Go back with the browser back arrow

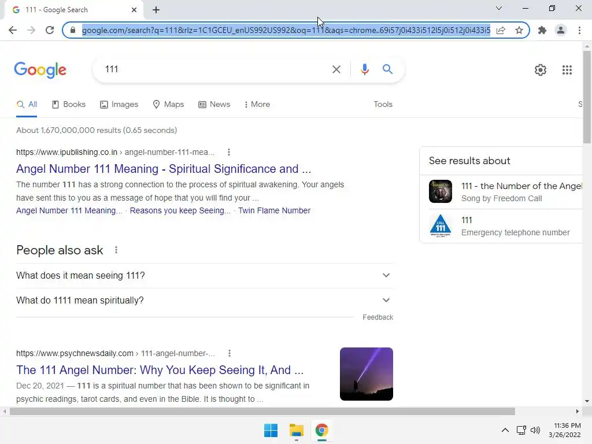[13, 30]
